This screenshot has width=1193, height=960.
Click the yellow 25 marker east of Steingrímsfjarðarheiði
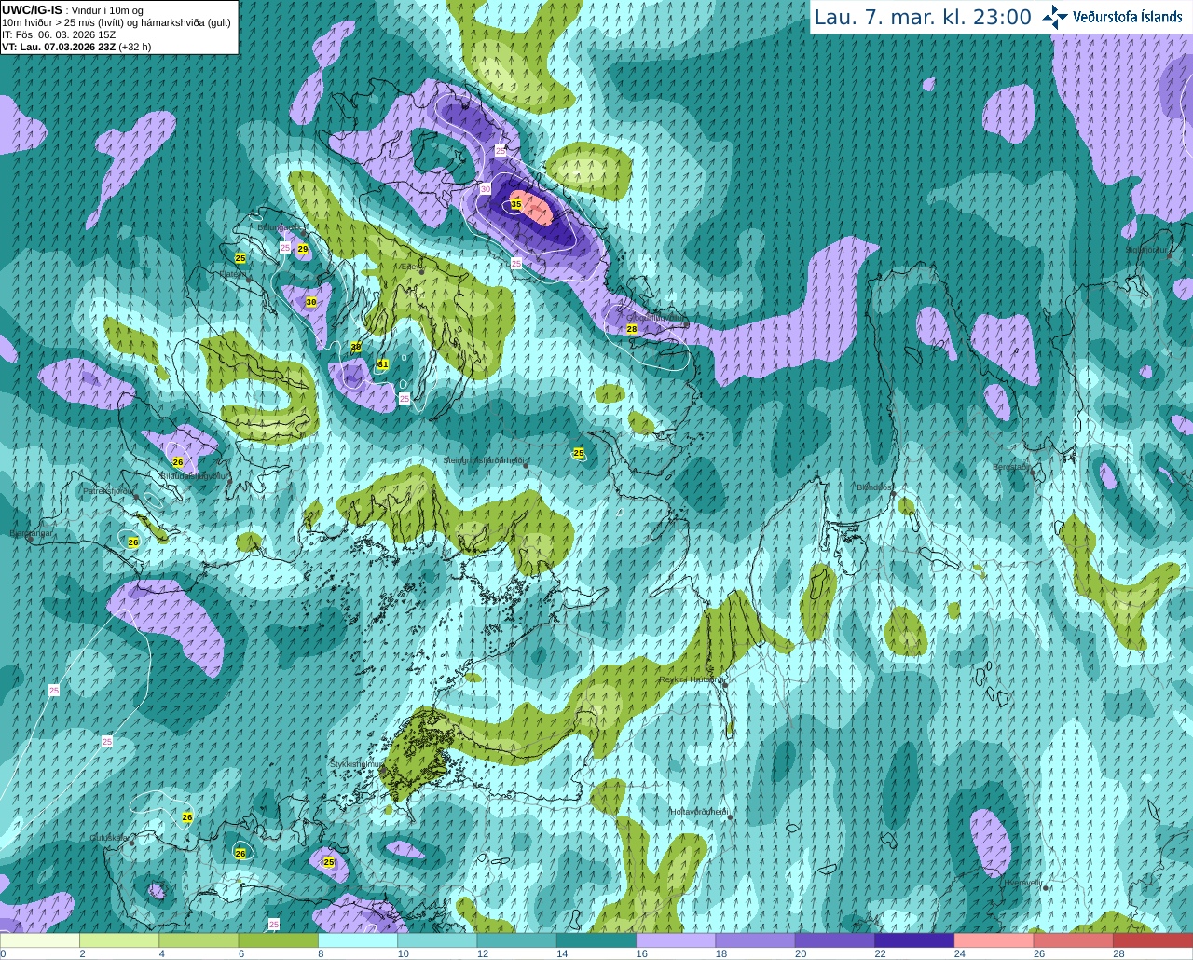pos(579,453)
